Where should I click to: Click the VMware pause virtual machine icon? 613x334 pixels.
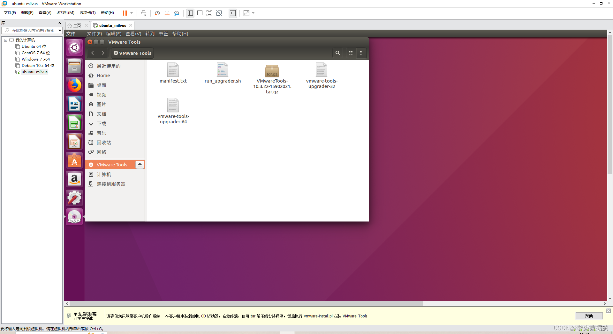(125, 13)
